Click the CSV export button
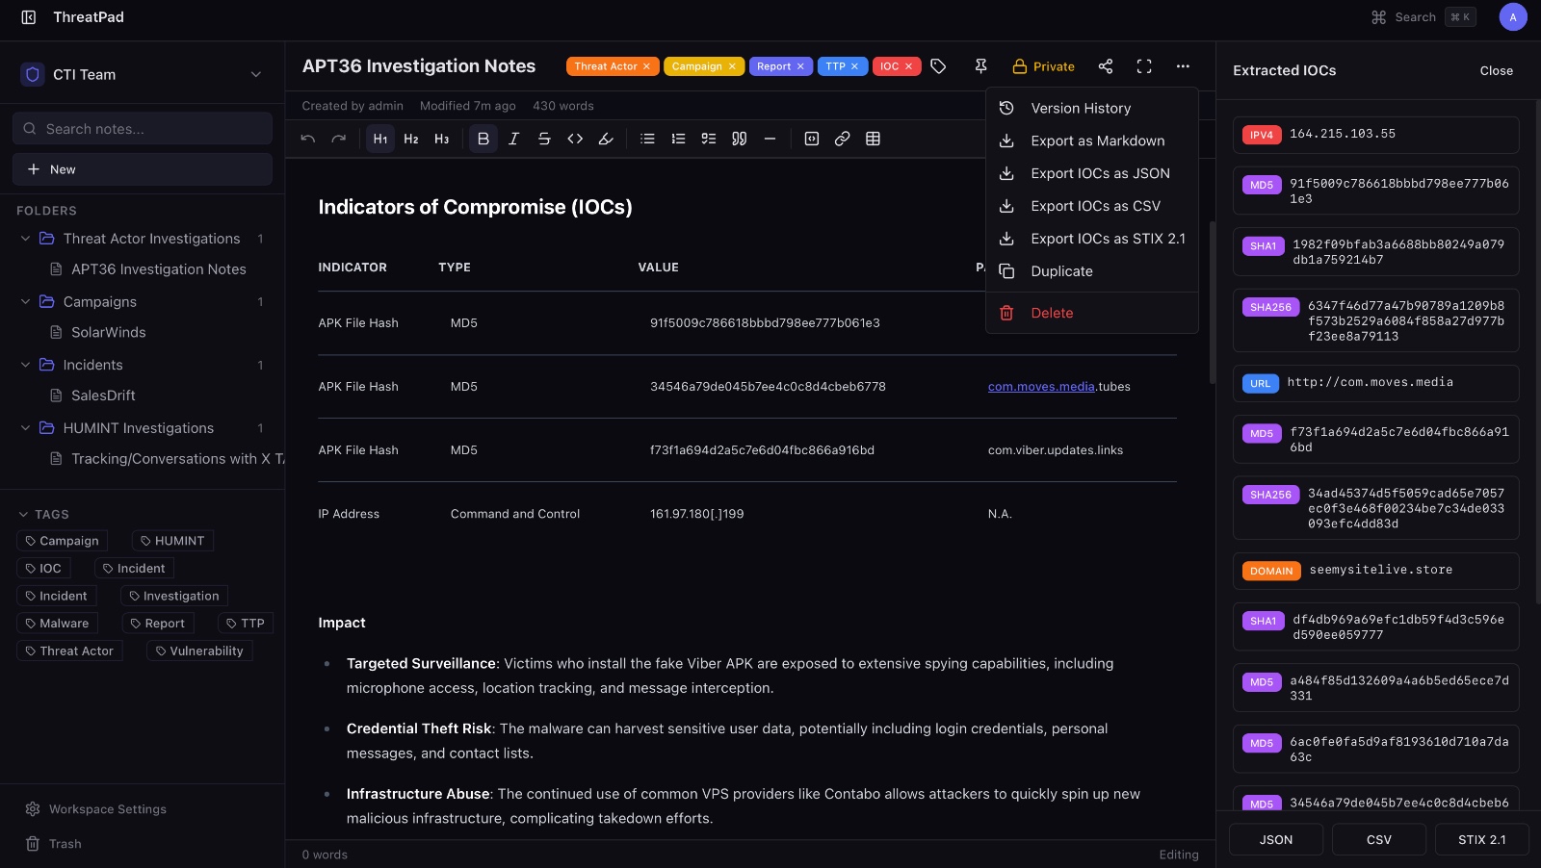 coord(1378,839)
